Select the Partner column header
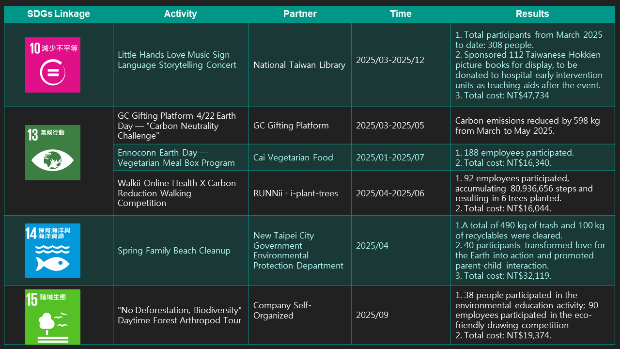The image size is (620, 349). coord(300,14)
